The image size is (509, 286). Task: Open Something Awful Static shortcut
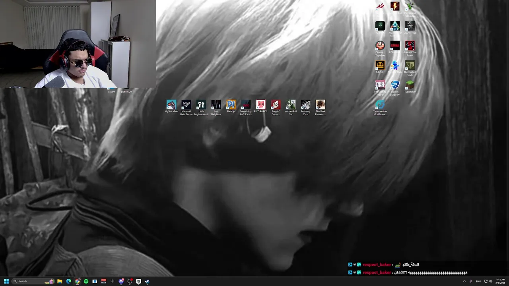click(x=246, y=107)
